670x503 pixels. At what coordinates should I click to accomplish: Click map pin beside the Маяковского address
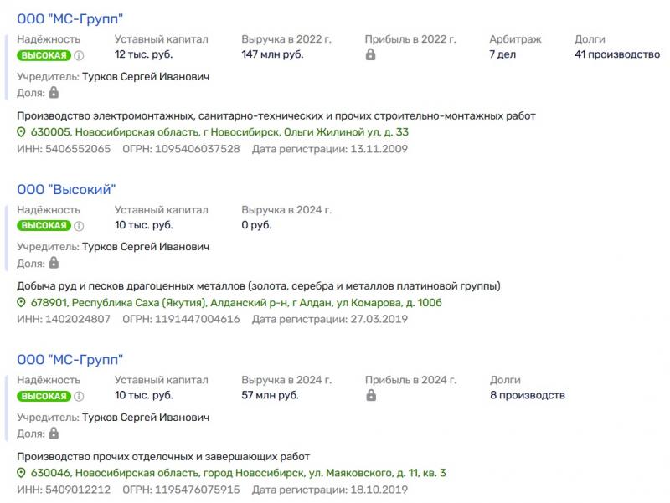click(22, 473)
